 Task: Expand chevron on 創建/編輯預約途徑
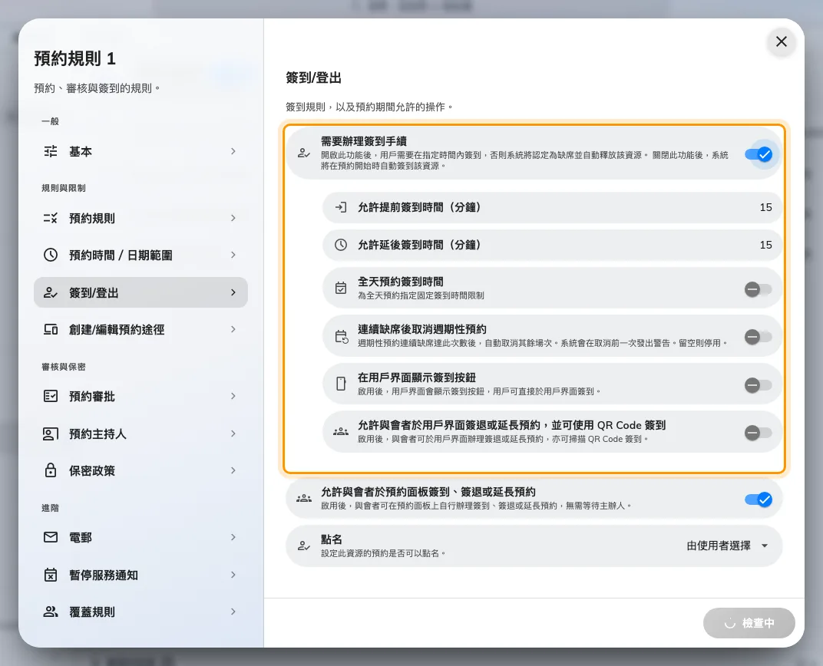coord(233,329)
